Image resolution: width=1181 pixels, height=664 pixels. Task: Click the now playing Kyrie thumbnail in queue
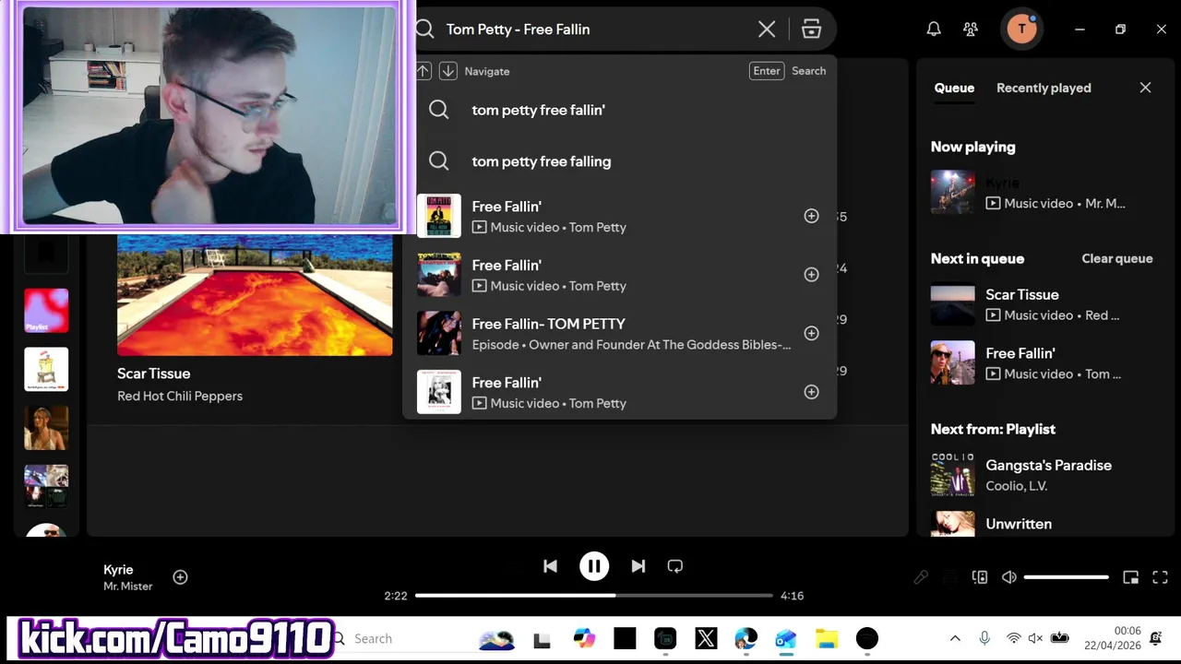[x=953, y=192]
